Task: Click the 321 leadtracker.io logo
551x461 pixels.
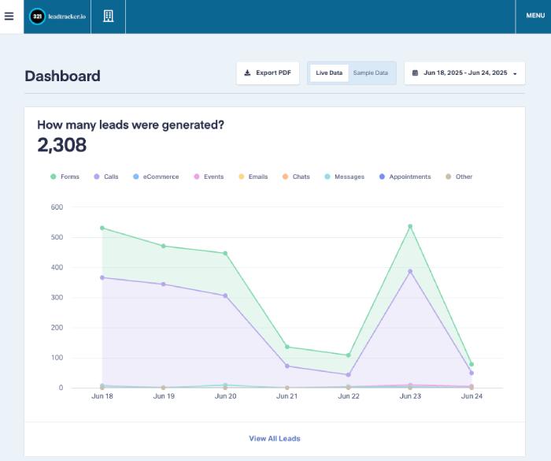Action: pos(57,17)
